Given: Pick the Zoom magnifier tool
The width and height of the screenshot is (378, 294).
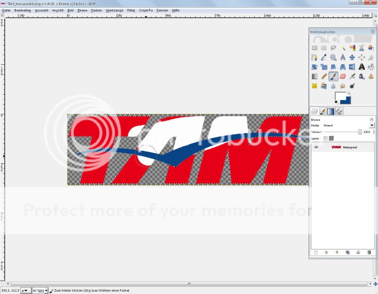Looking at the screenshot, I should click(x=333, y=57).
